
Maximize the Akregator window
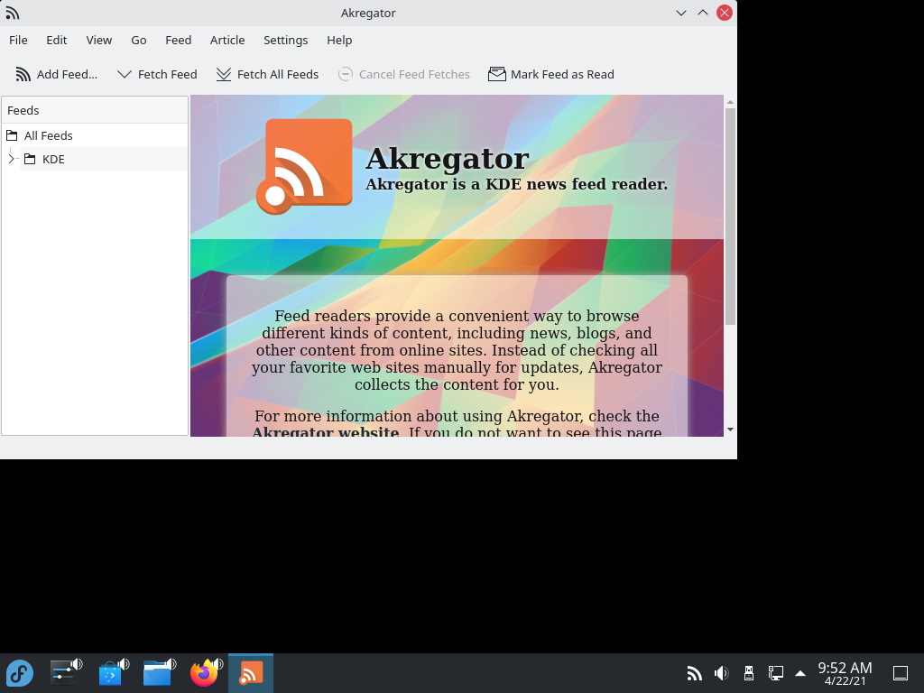tap(703, 13)
